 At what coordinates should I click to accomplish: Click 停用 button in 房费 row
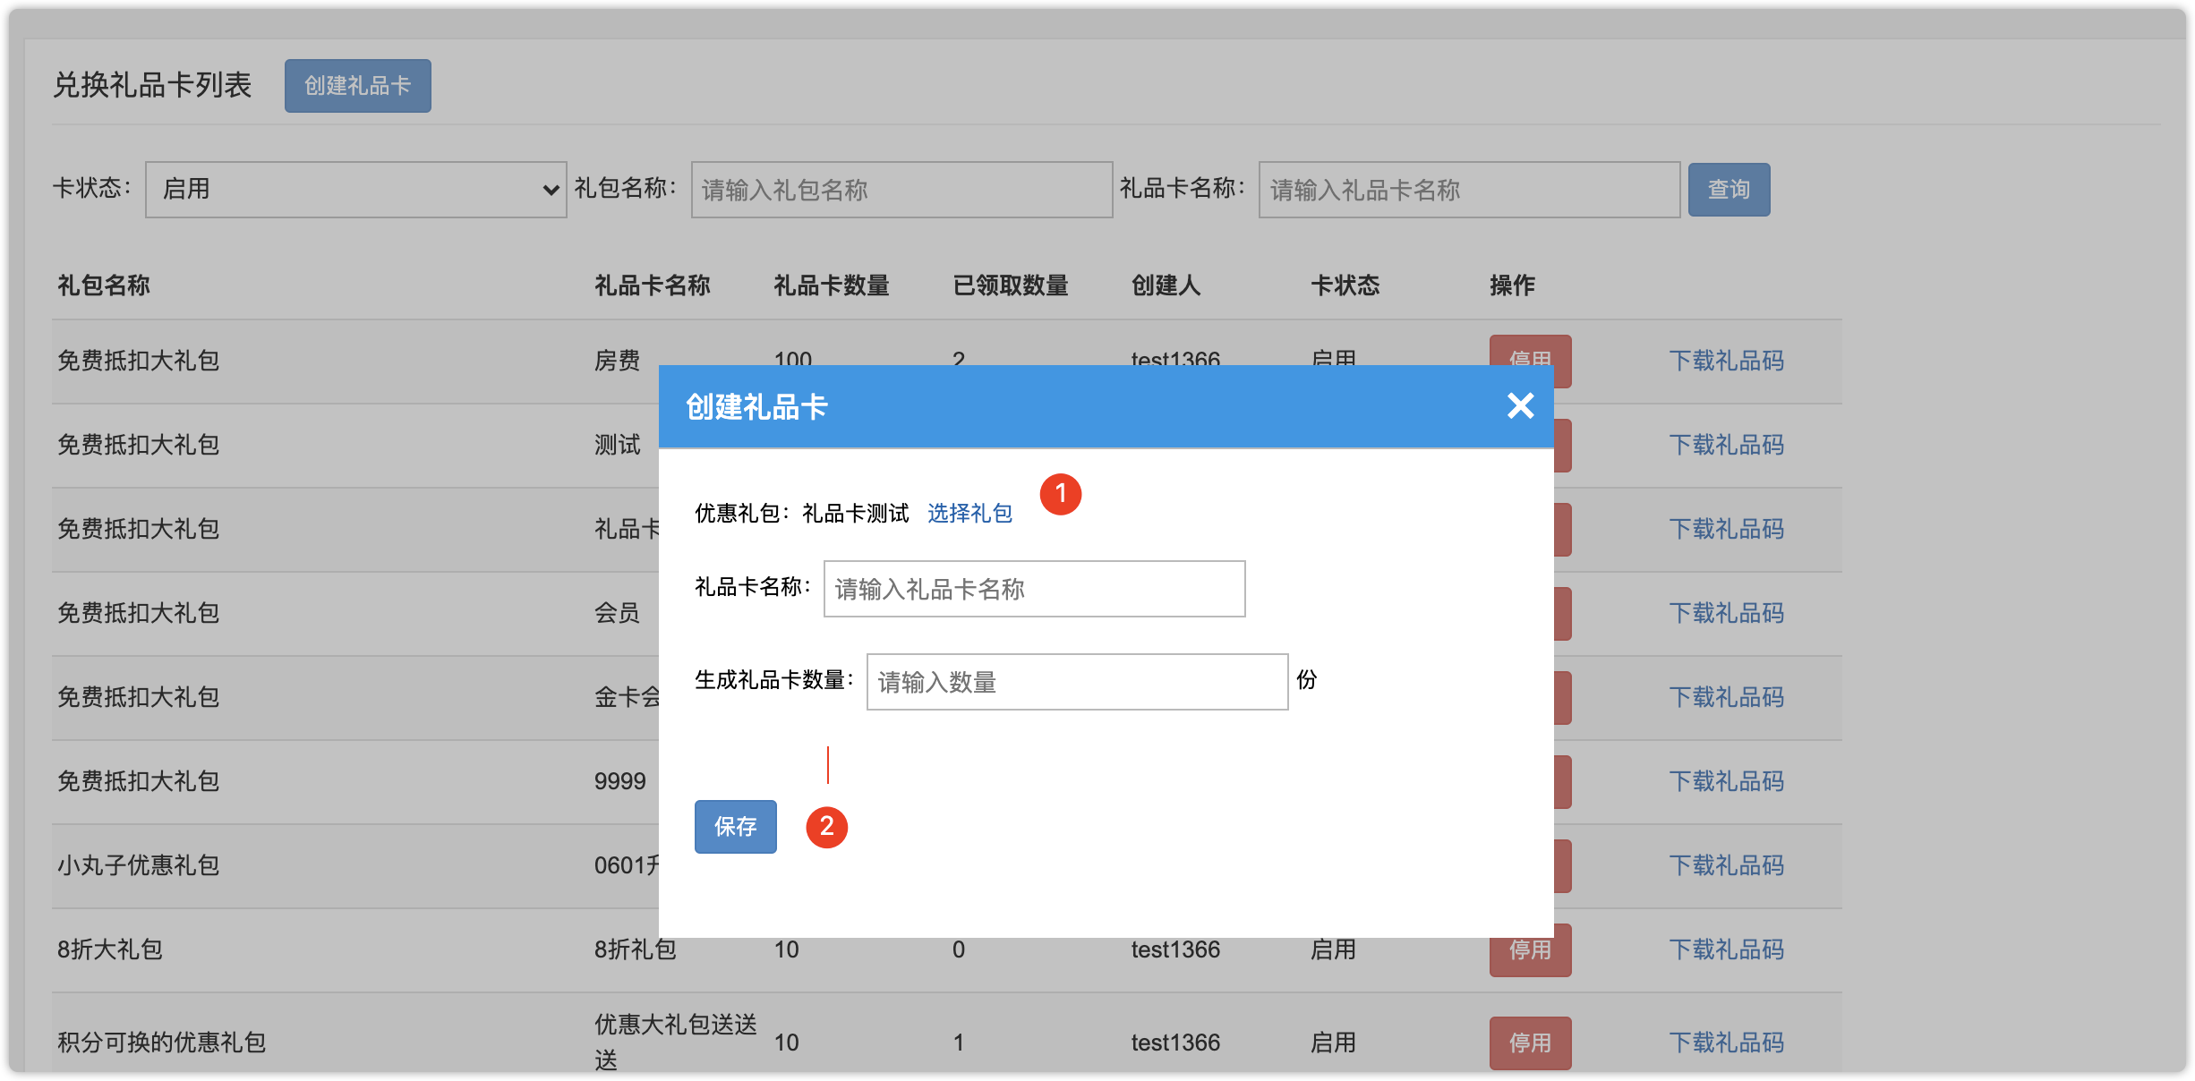[x=1530, y=350]
